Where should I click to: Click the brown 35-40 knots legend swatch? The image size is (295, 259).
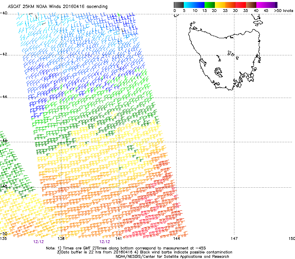(x=251, y=5)
